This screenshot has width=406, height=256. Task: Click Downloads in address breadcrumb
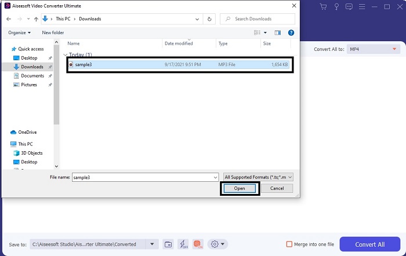click(90, 19)
